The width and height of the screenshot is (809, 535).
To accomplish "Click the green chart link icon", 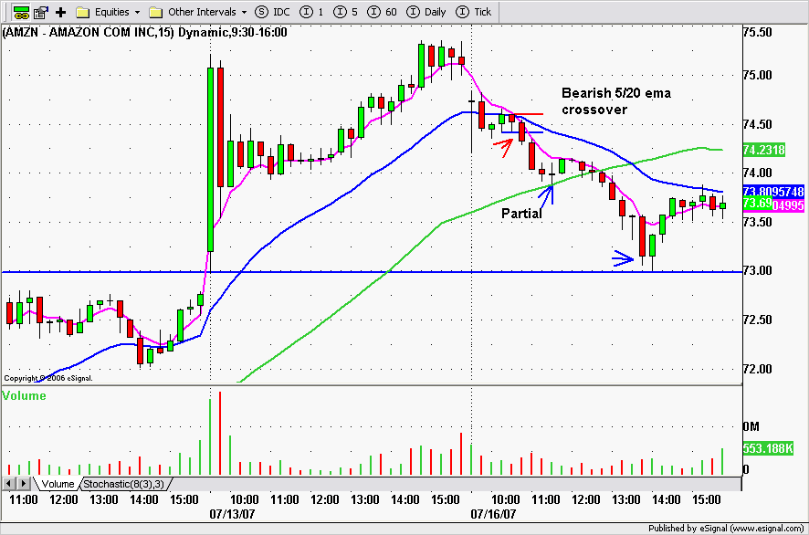I will [x=21, y=12].
